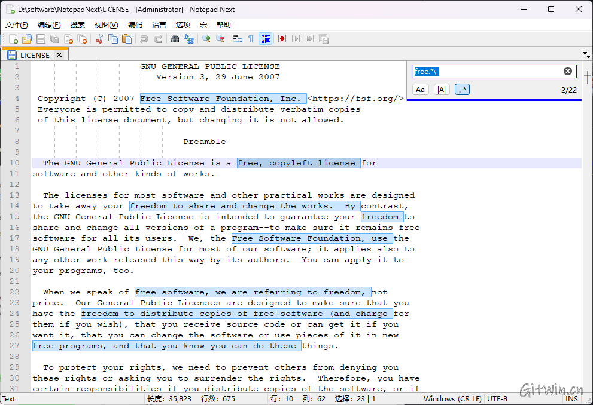The height and width of the screenshot is (405, 593).
Task: Select the LICENSE document tab
Action: pos(35,55)
